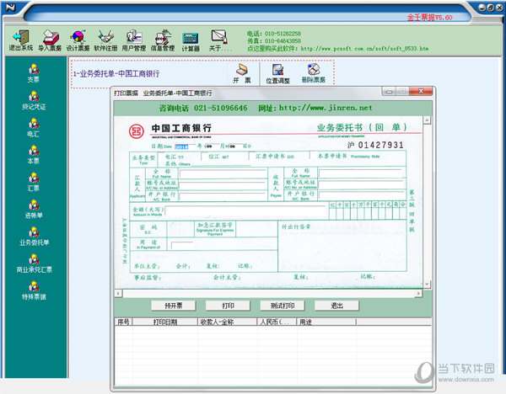Open 软件注册 registration icon
Viewport: 506px width, 394px height.
coord(105,40)
